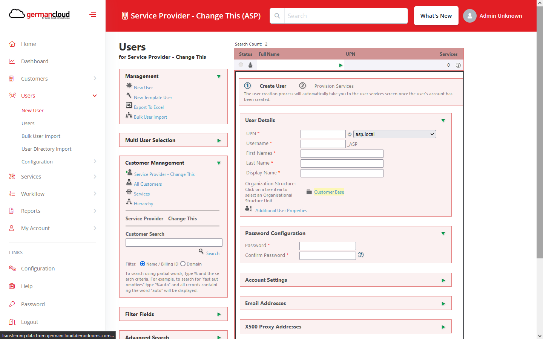Click the What's New button
The width and height of the screenshot is (543, 339).
point(436,15)
